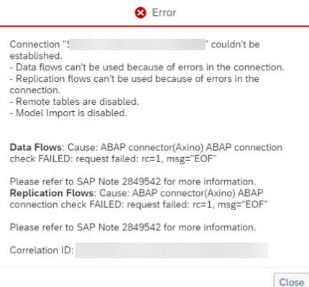Screen dimensions: 309x287
Task: Click the word established
Action: tap(36, 56)
